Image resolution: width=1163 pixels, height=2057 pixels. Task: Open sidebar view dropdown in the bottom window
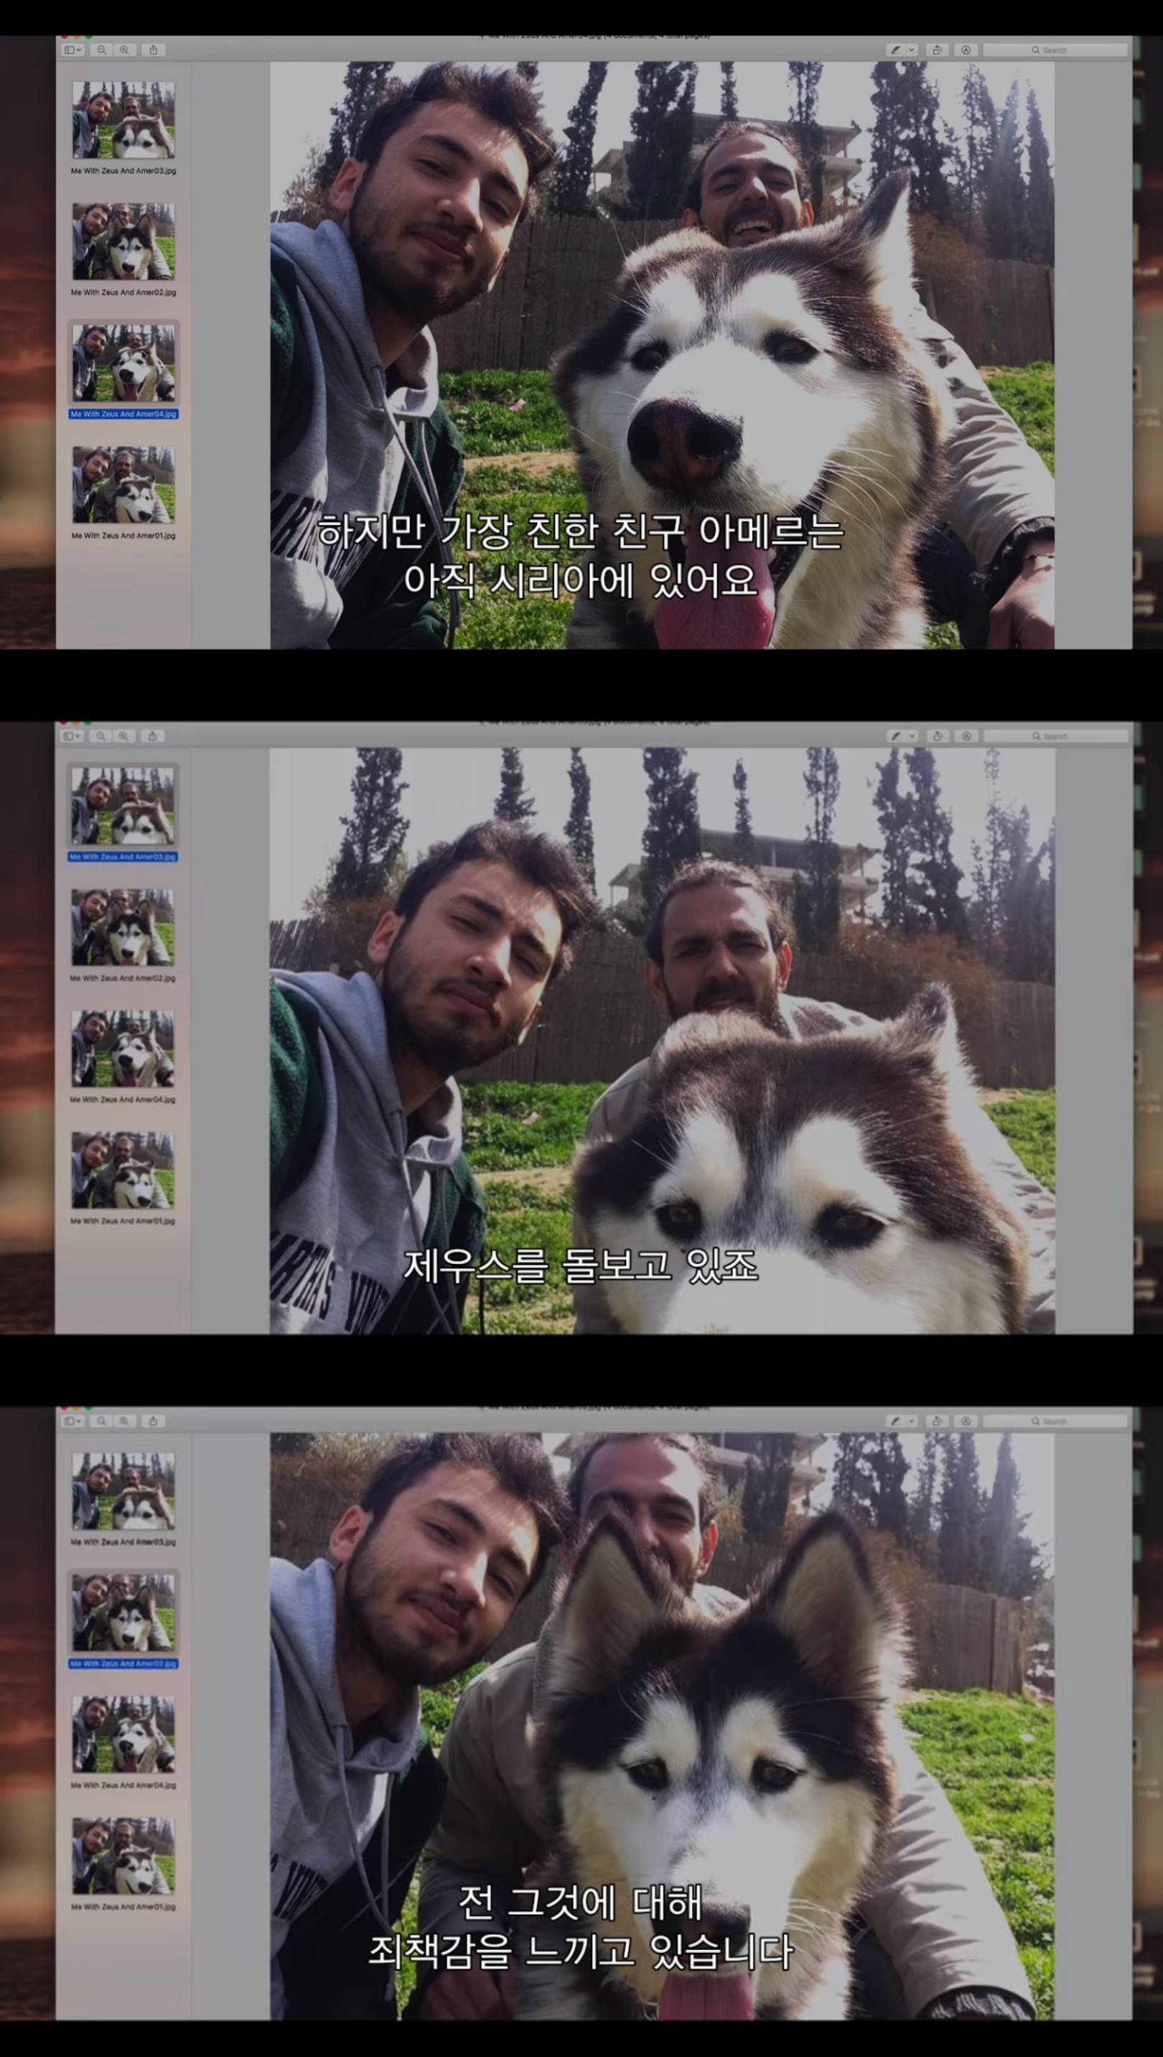click(73, 1421)
